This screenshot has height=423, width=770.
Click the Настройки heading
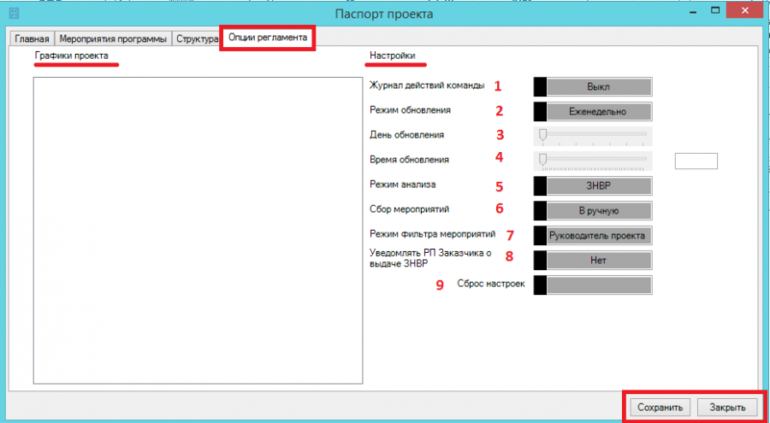pos(393,56)
